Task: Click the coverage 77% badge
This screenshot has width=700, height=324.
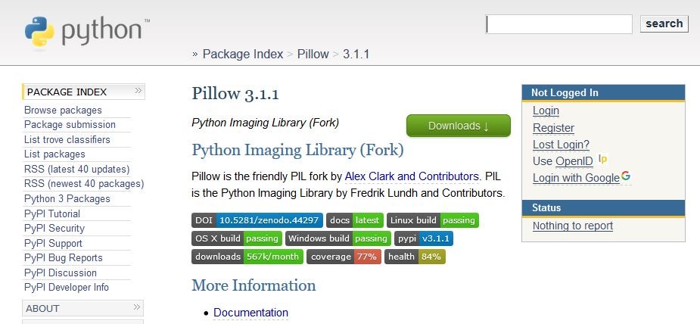Action: [x=343, y=257]
